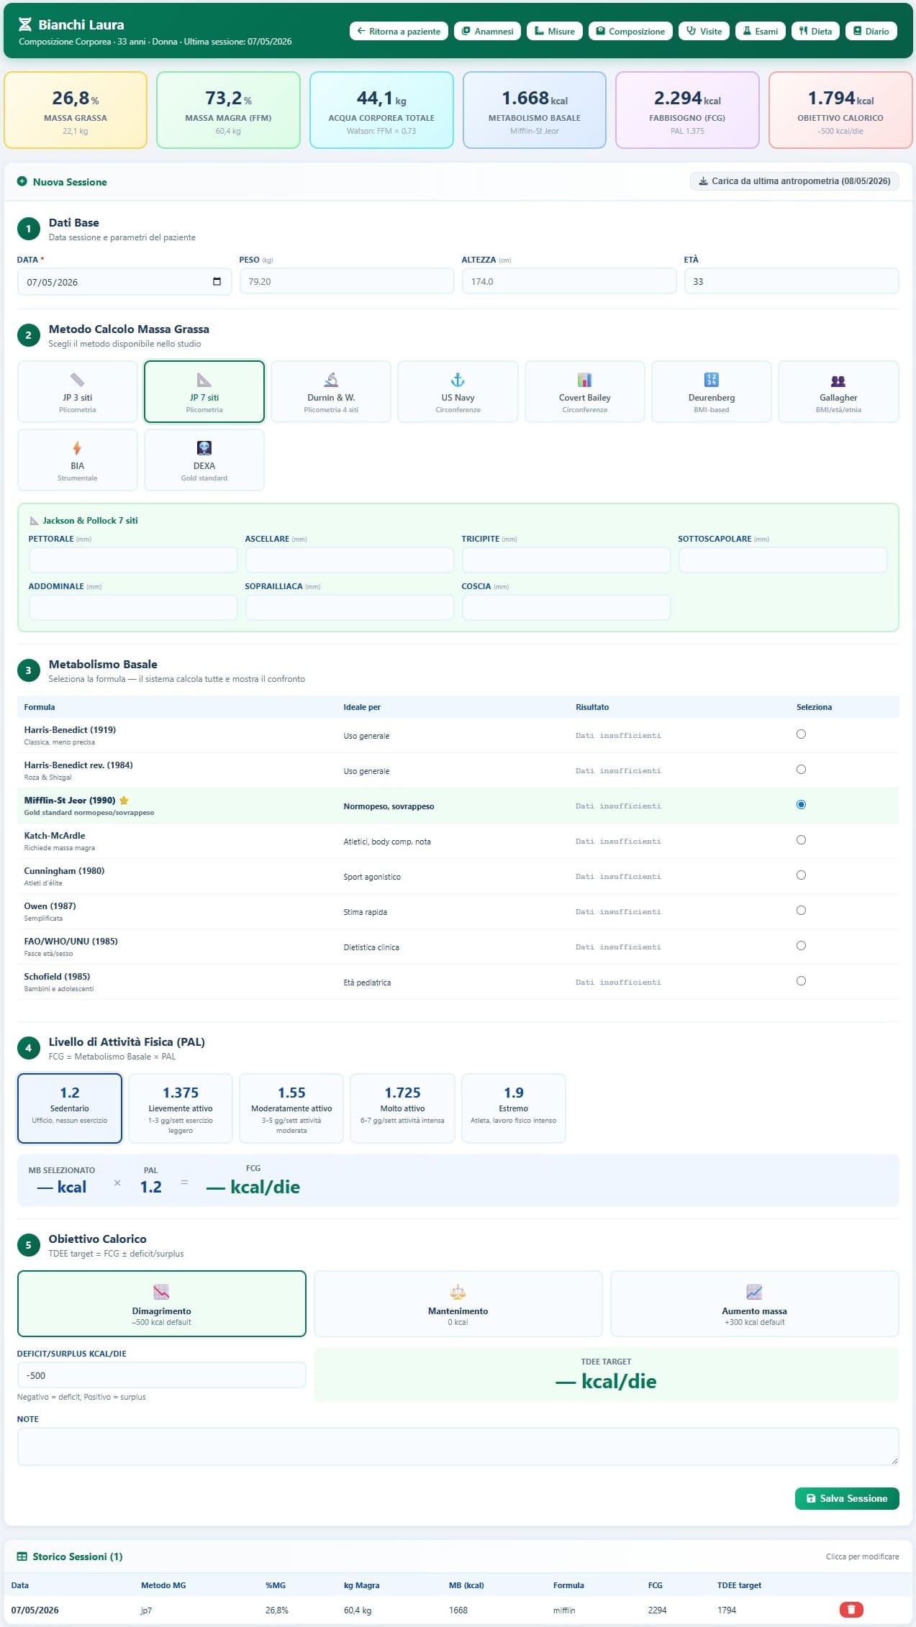
Task: Choose the BIA strumentale method
Action: pos(77,460)
